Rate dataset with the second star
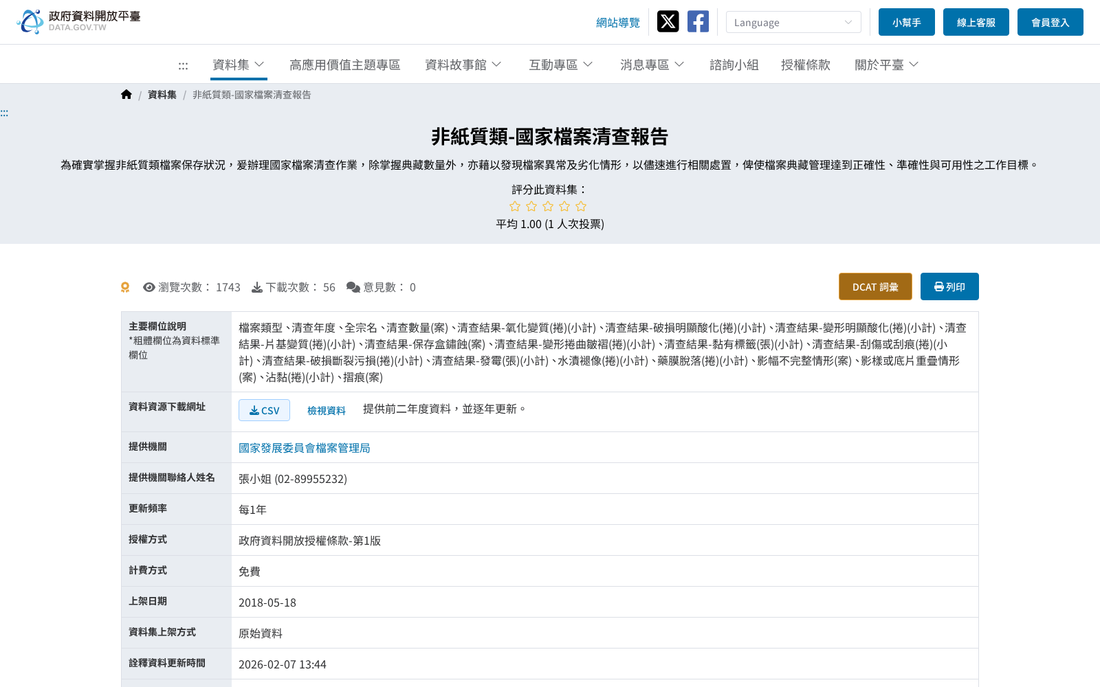The width and height of the screenshot is (1100, 687). [x=531, y=206]
